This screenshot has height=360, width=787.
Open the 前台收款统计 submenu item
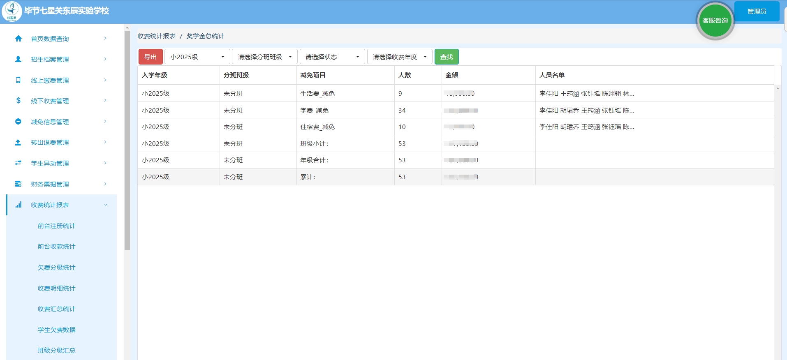point(56,247)
